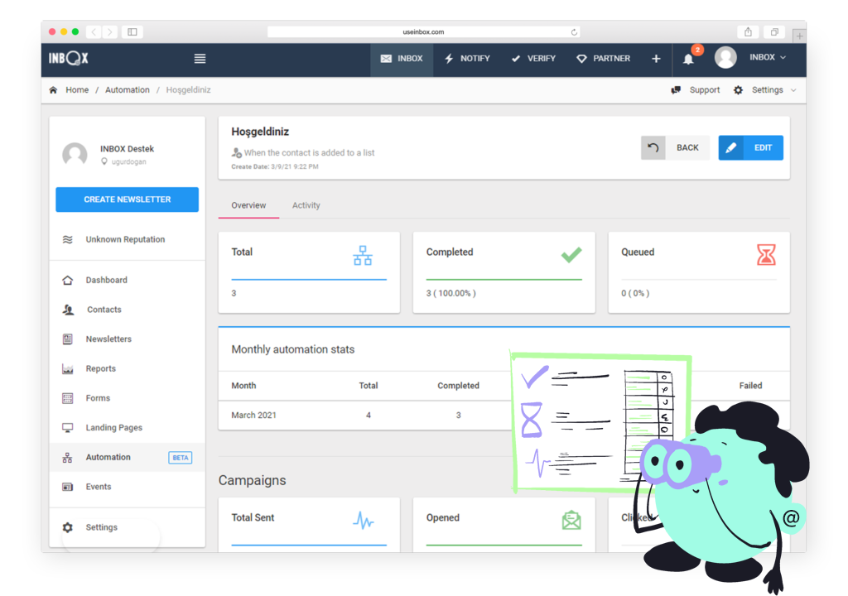The height and width of the screenshot is (596, 848).
Task: Toggle the Safari sidebar button
Action: pyautogui.click(x=132, y=32)
